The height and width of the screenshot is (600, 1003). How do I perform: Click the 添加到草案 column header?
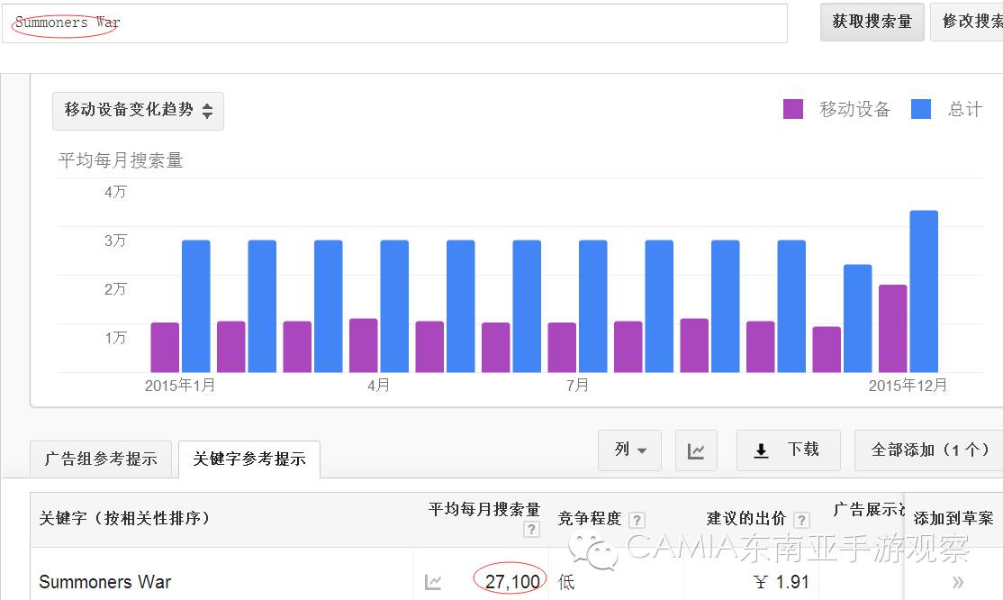point(953,519)
